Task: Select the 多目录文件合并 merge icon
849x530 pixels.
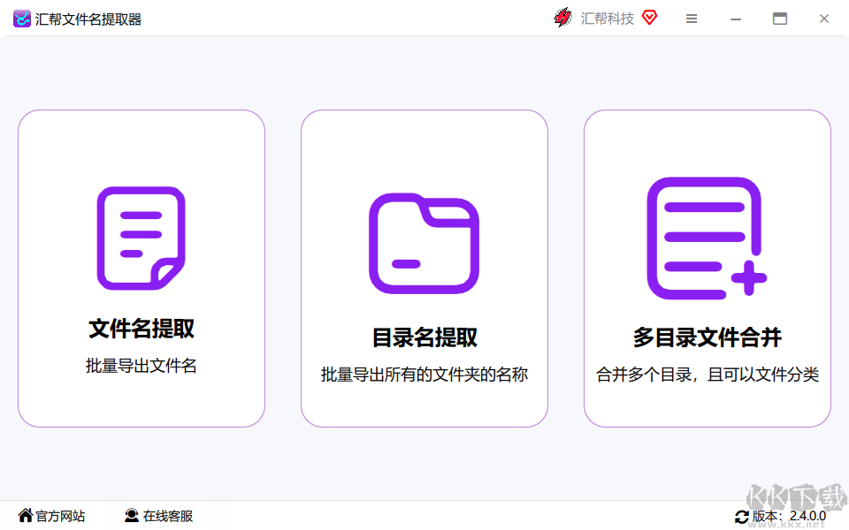Action: click(x=706, y=238)
